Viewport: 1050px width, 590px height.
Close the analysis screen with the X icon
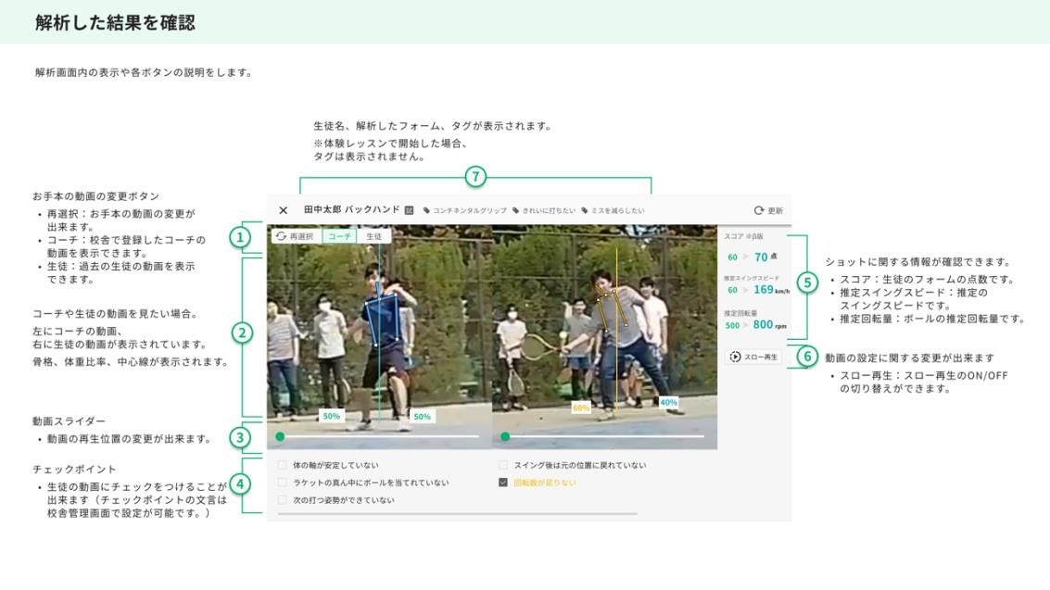(x=284, y=210)
